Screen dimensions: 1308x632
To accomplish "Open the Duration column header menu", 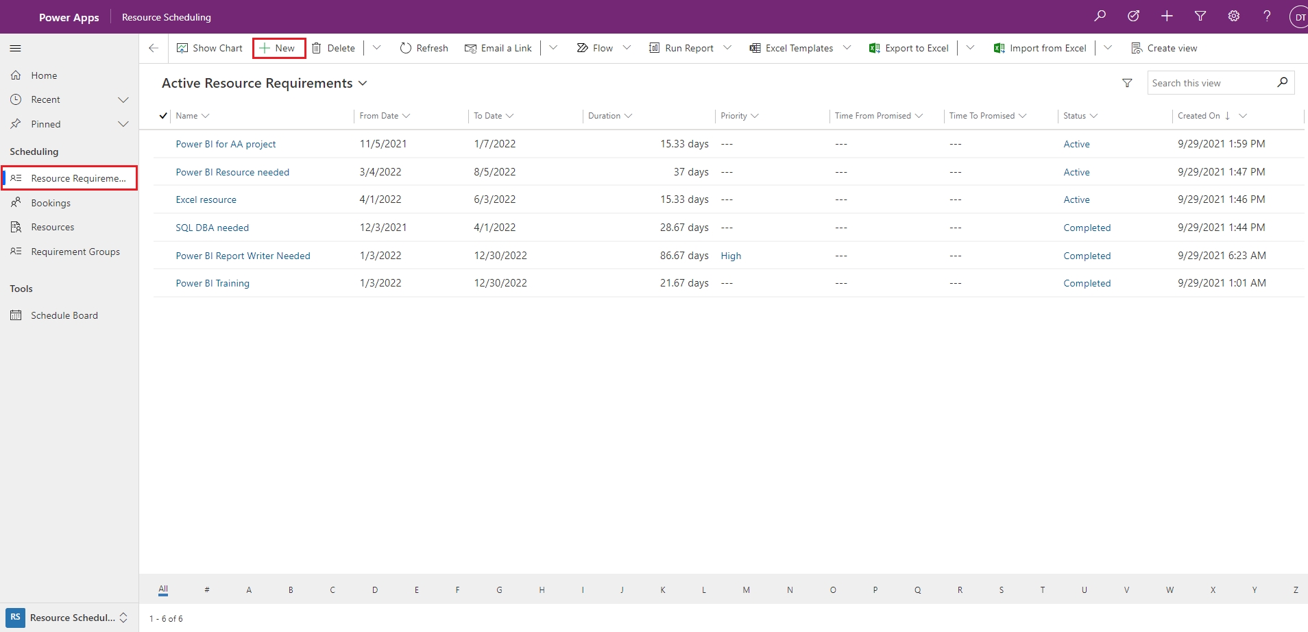I will [x=610, y=116].
